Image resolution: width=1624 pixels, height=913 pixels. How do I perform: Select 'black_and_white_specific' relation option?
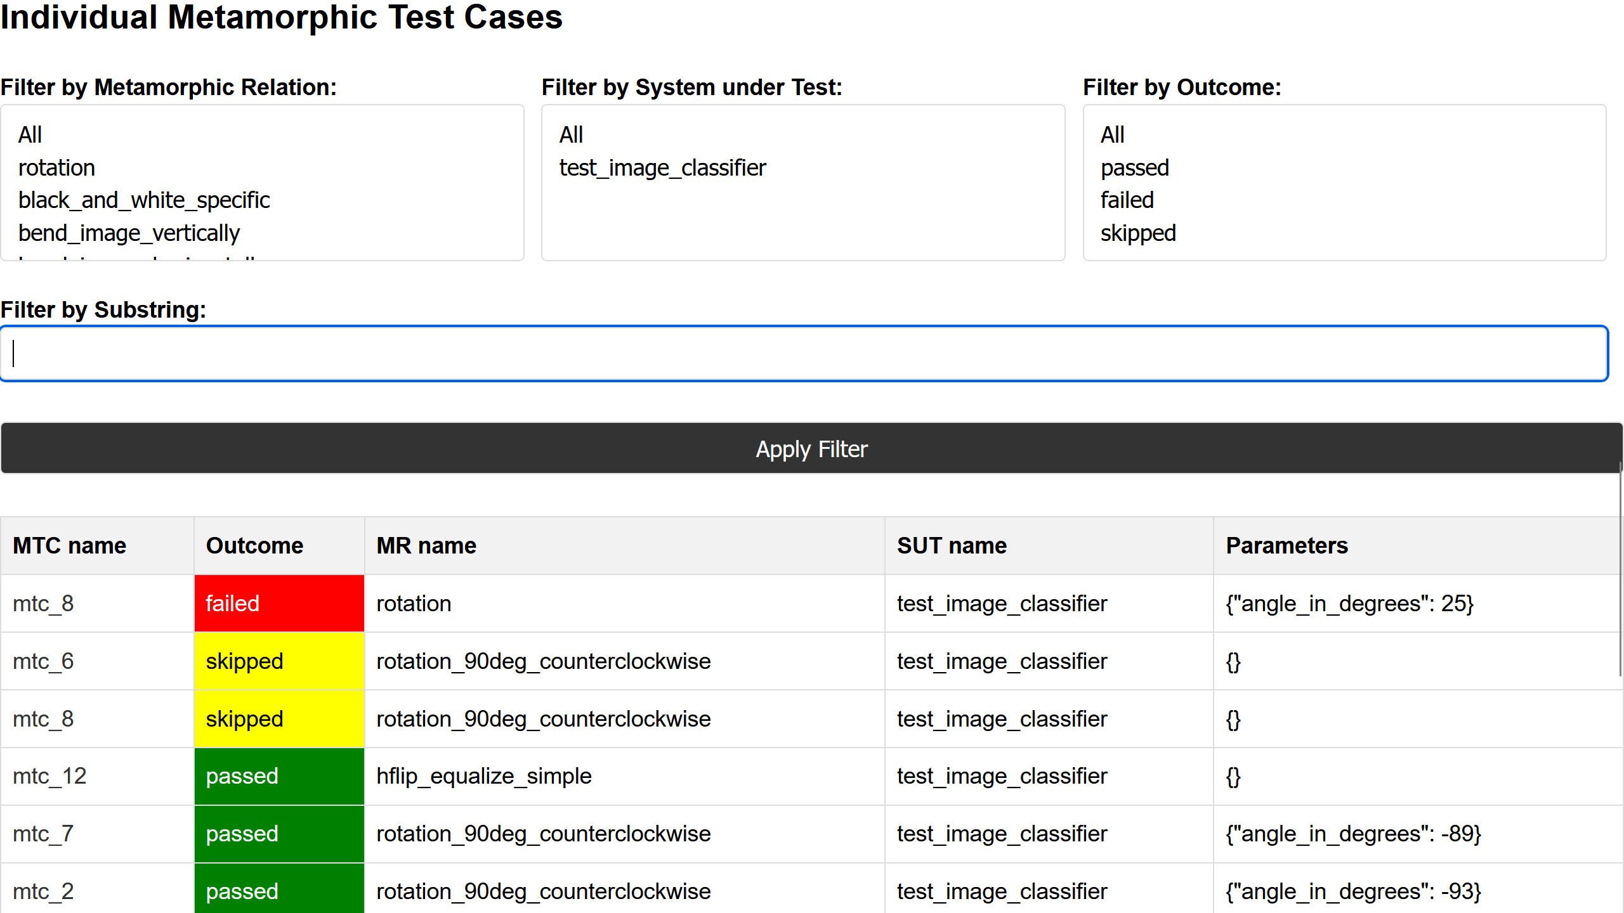pos(144,200)
